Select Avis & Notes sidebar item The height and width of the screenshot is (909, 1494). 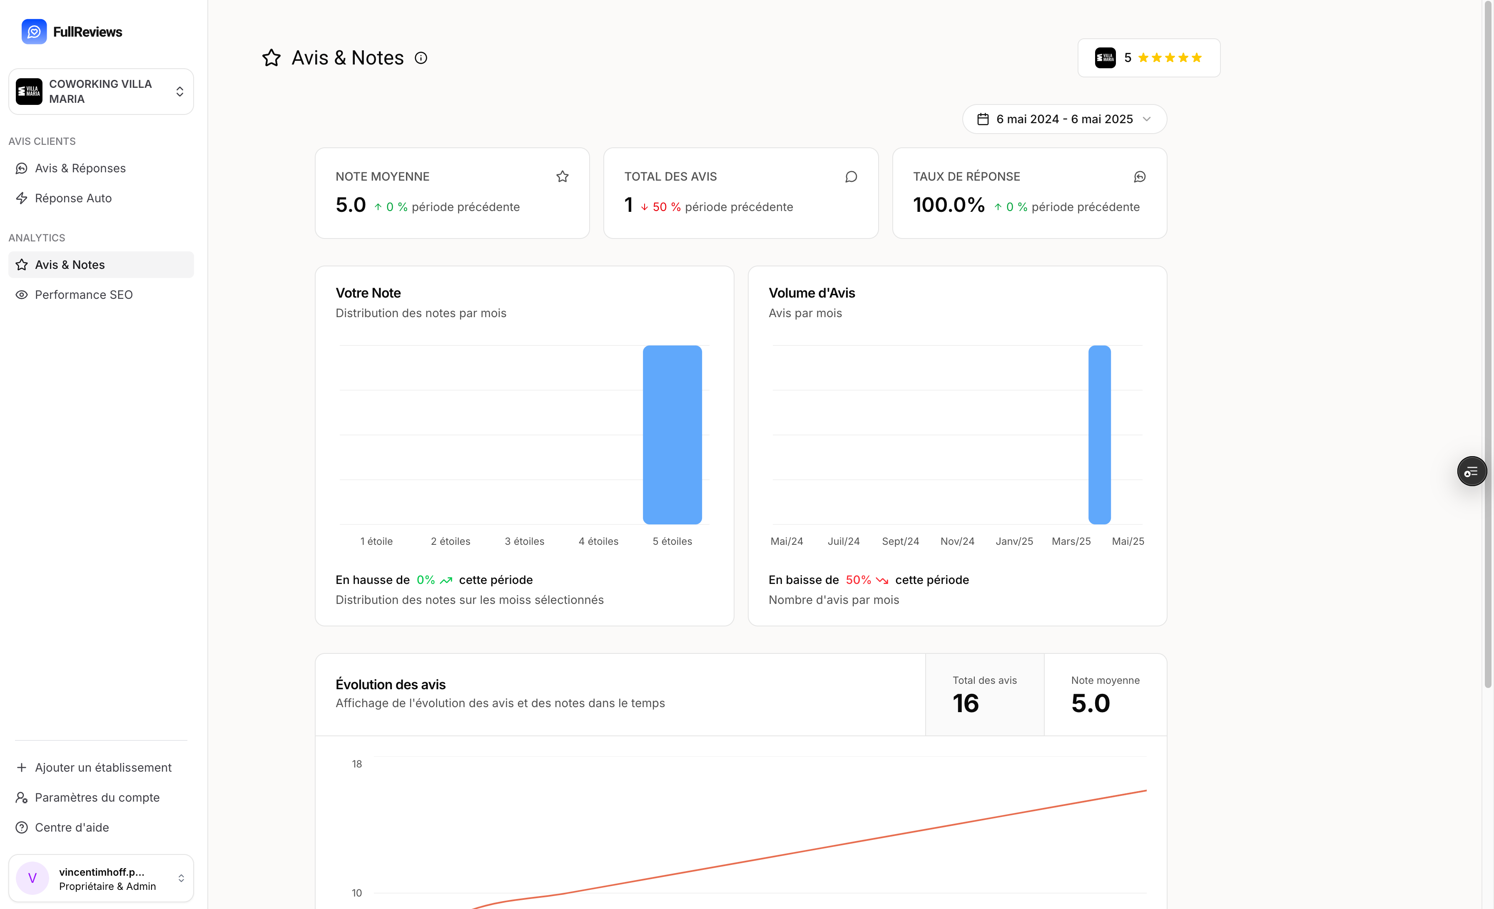(x=101, y=265)
